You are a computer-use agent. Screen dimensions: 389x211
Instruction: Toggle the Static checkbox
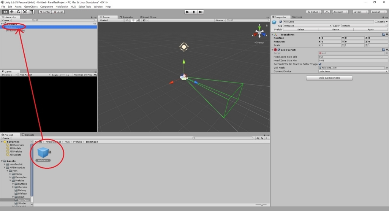[x=376, y=22]
